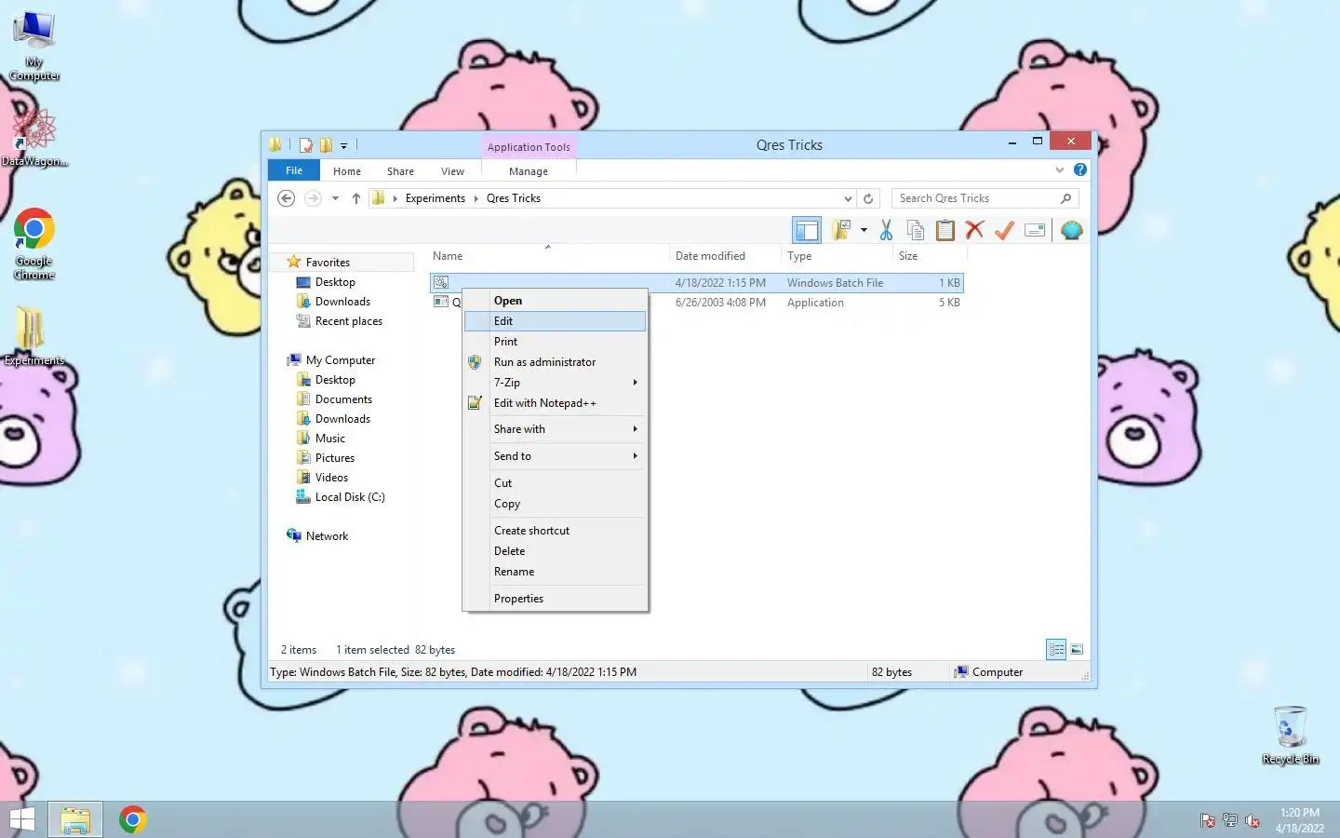Image resolution: width=1340 pixels, height=838 pixels.
Task: Select Documents under My Computer
Action: [x=334, y=399]
